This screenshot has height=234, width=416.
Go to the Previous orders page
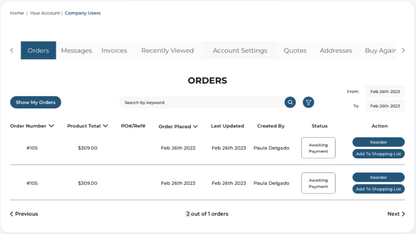point(24,214)
